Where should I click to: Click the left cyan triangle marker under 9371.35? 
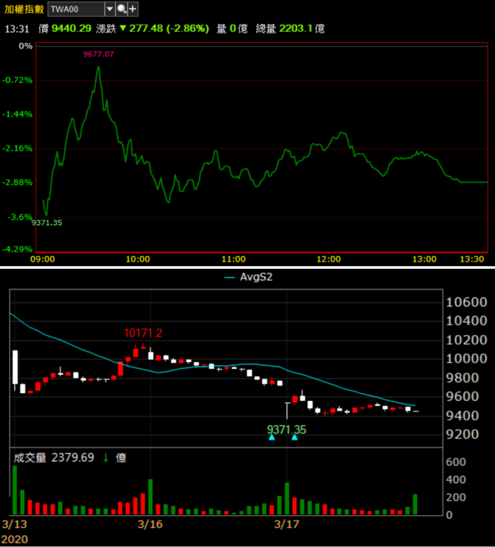pos(272,437)
